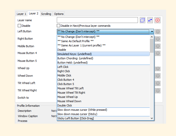Select Button Held: (undefined)

click(103, 63)
